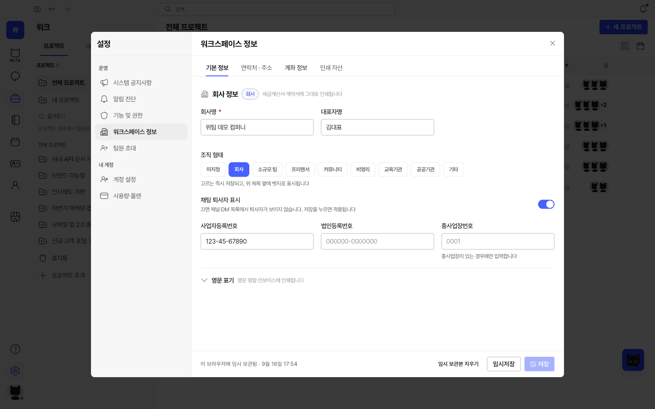Click the go back arrow in top bar

[52, 9]
